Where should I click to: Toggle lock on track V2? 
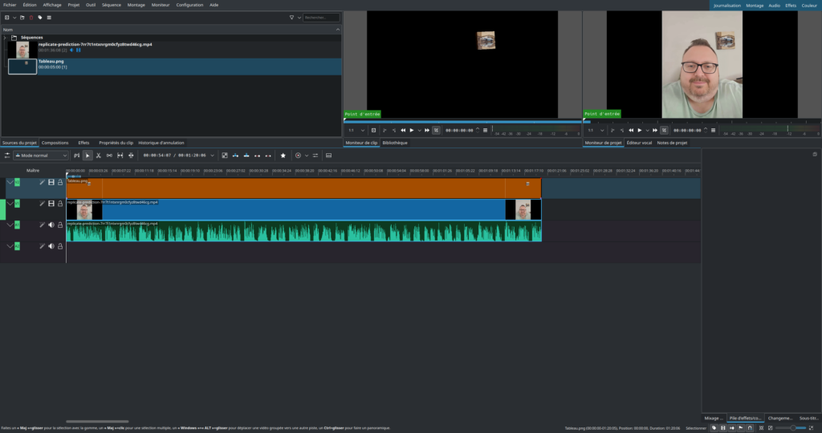pyautogui.click(x=60, y=182)
